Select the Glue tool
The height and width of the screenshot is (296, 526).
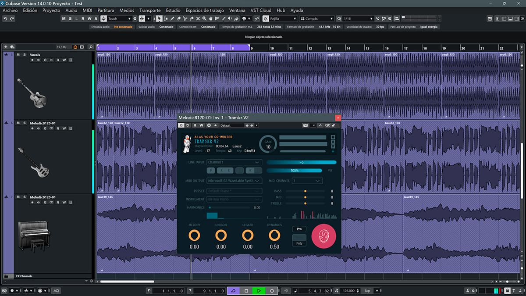(192, 18)
